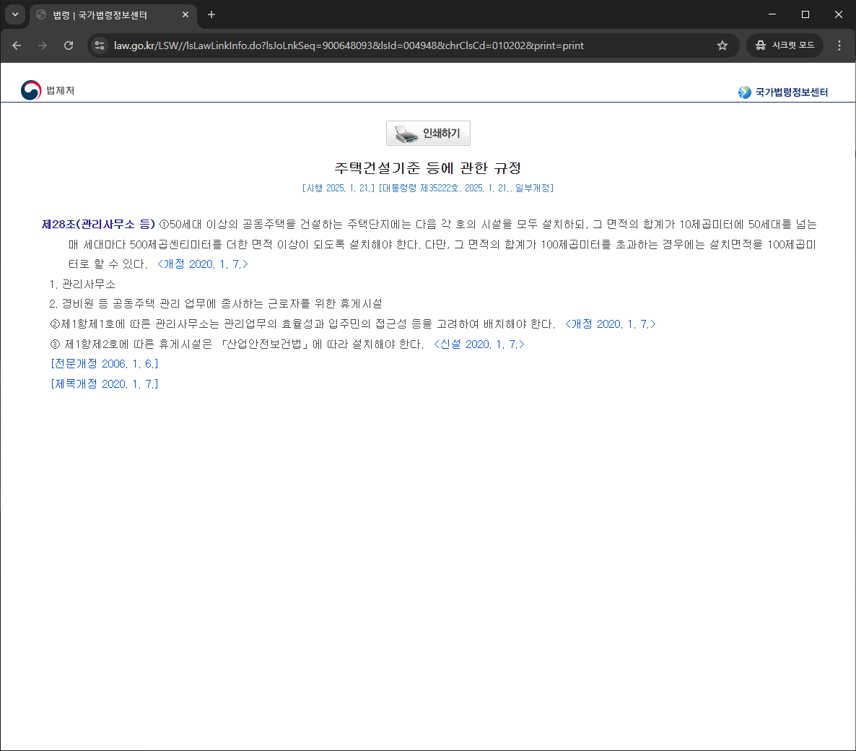This screenshot has width=856, height=751.
Task: Go back using the browser back arrow
Action: pyautogui.click(x=17, y=45)
